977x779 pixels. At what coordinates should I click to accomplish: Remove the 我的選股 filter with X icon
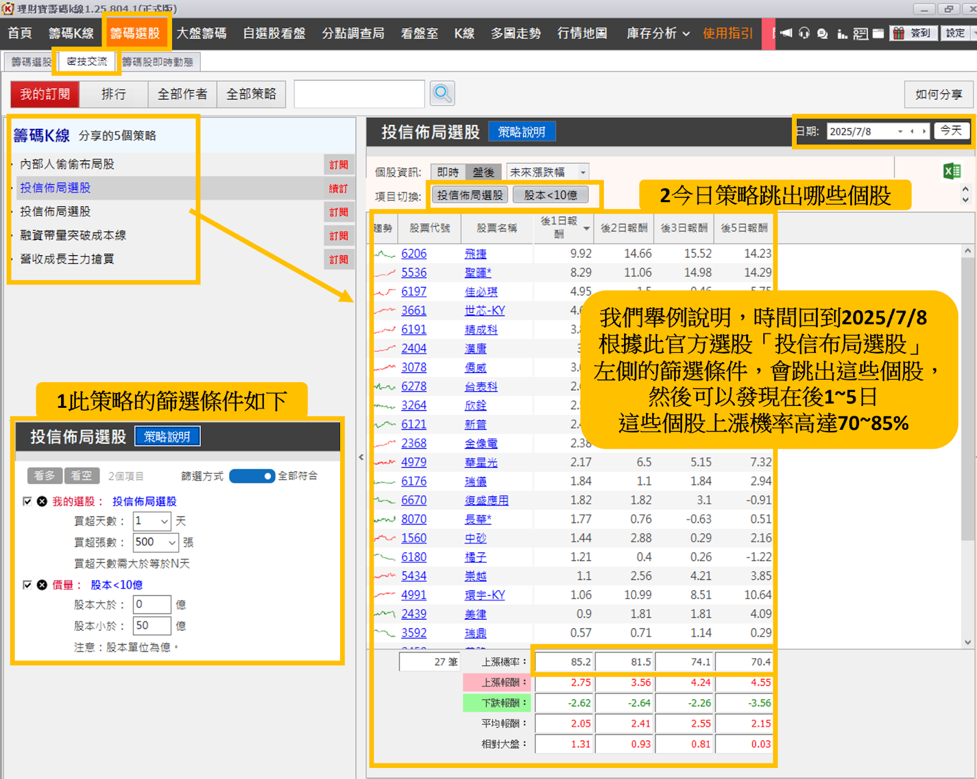coord(42,501)
